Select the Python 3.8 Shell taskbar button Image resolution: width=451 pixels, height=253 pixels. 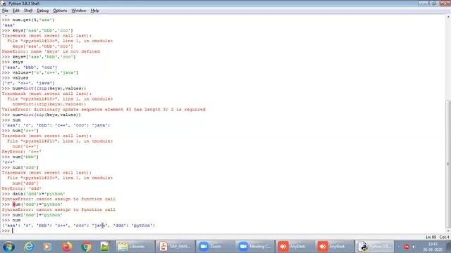pos(374,247)
